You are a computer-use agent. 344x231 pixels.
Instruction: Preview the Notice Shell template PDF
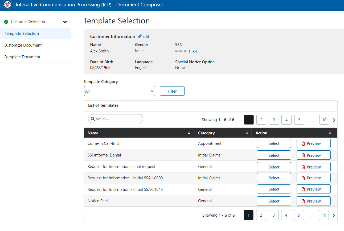(x=313, y=201)
